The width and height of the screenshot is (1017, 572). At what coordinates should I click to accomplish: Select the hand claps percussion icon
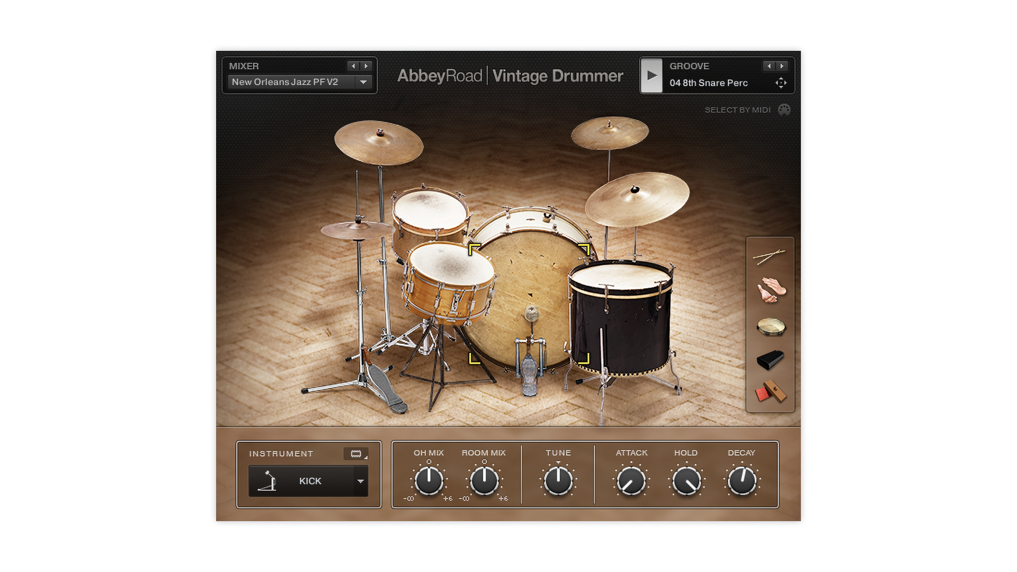[x=771, y=290]
